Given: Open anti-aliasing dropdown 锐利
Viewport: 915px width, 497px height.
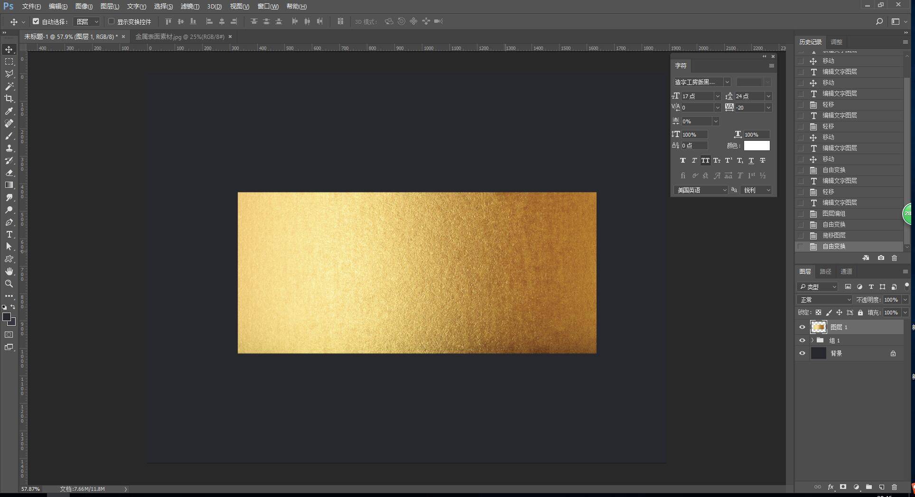Looking at the screenshot, I should (x=756, y=190).
